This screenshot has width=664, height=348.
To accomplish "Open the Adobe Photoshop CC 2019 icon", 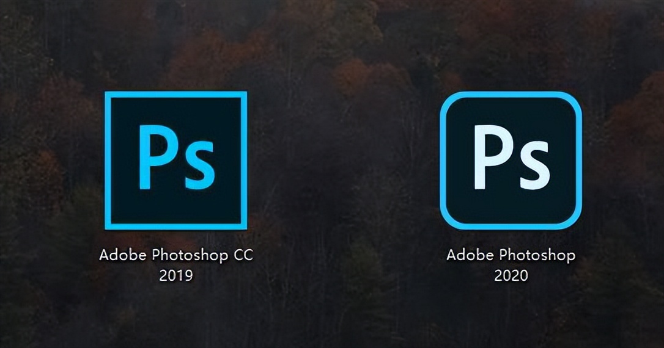I will click(x=175, y=161).
